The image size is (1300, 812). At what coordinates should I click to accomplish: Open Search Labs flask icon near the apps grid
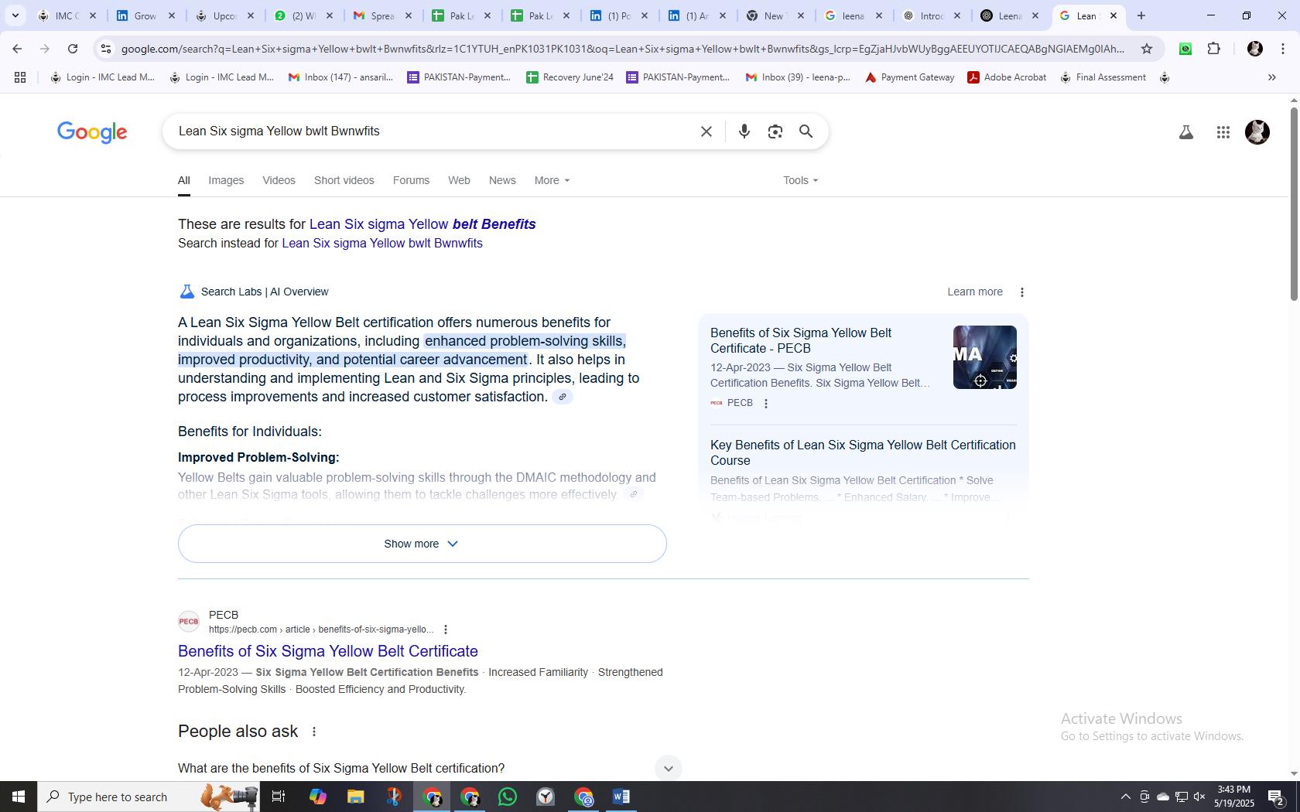click(1185, 132)
